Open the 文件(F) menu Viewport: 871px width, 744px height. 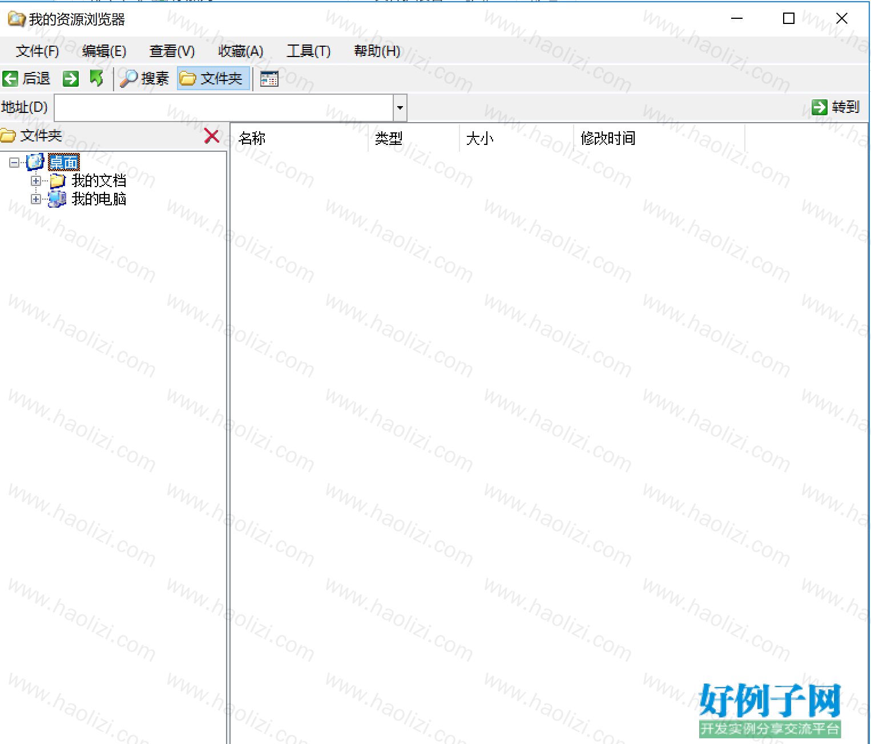38,51
